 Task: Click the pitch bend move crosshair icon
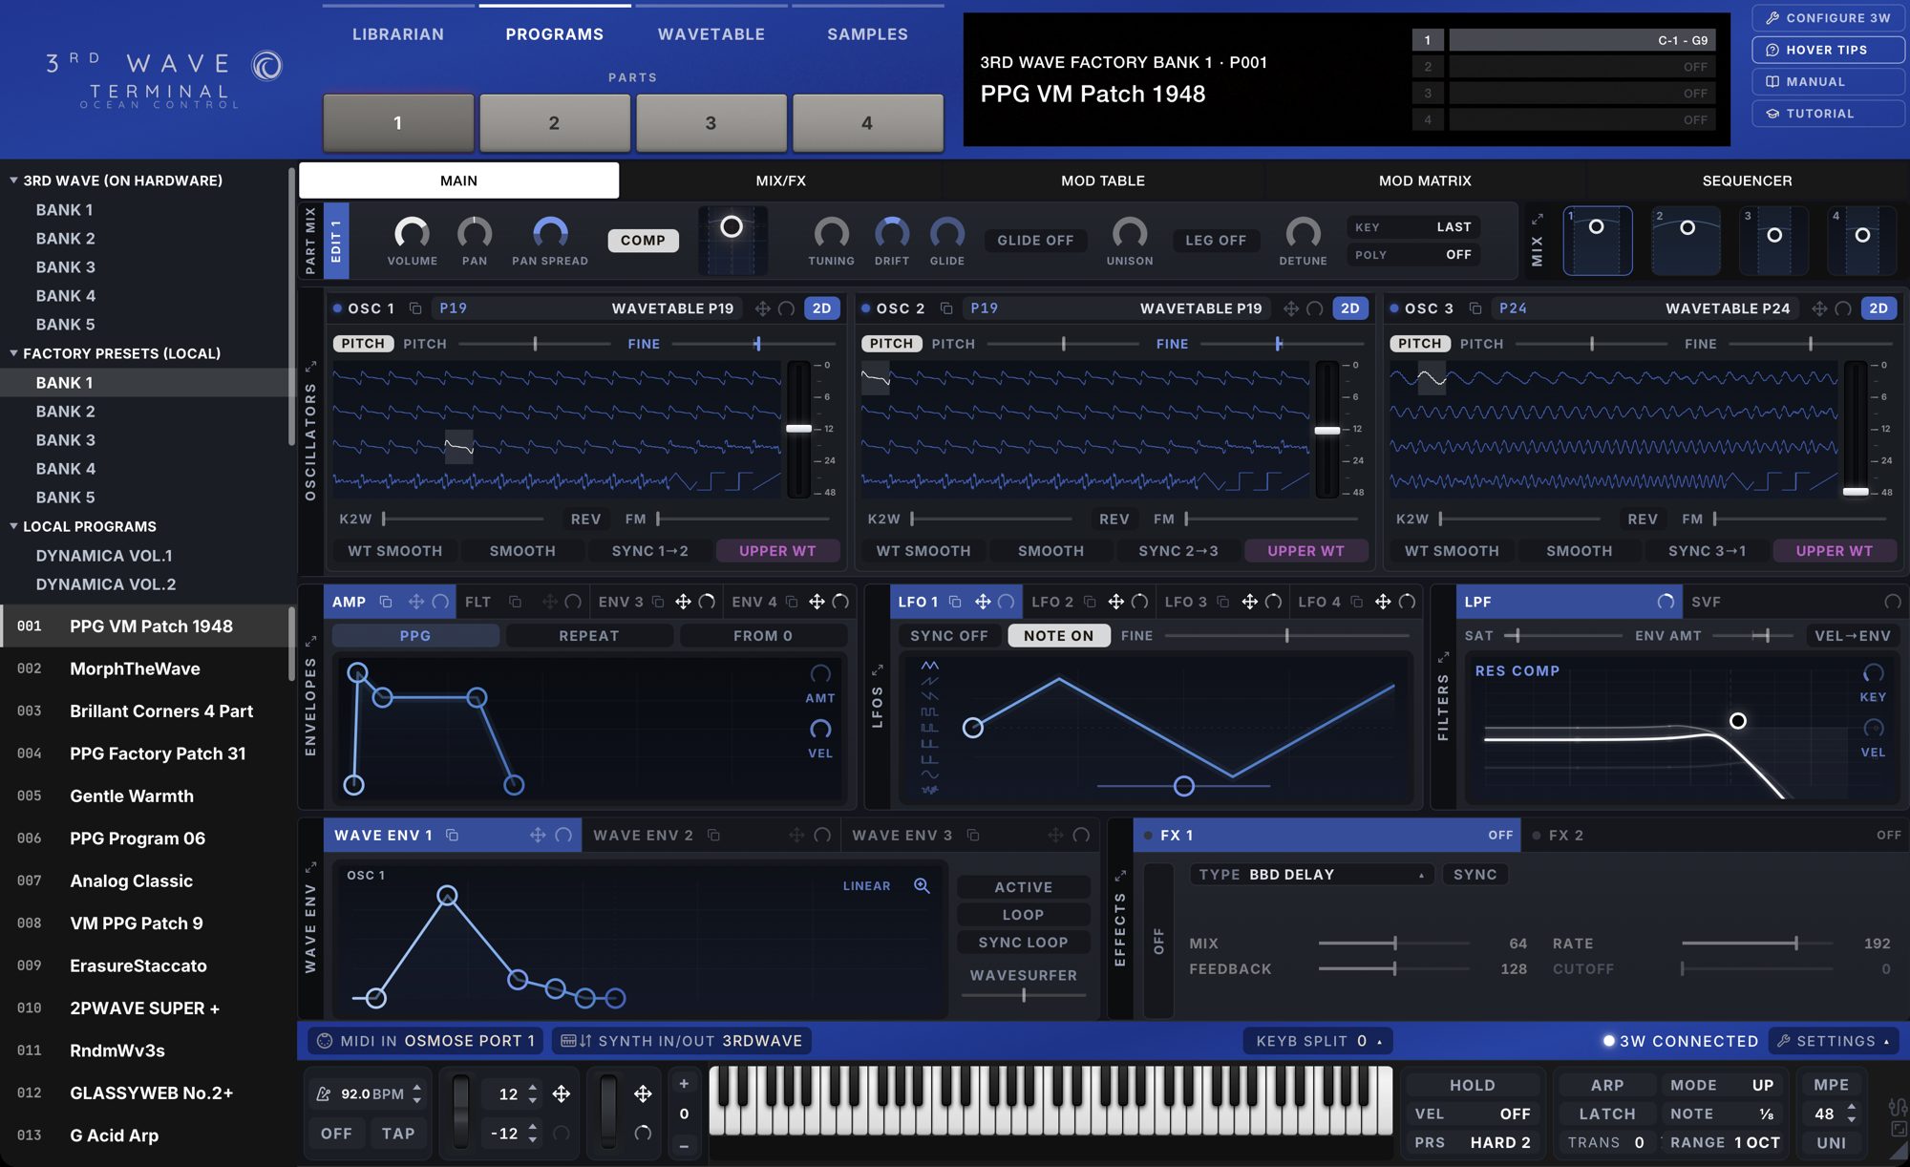(x=562, y=1093)
